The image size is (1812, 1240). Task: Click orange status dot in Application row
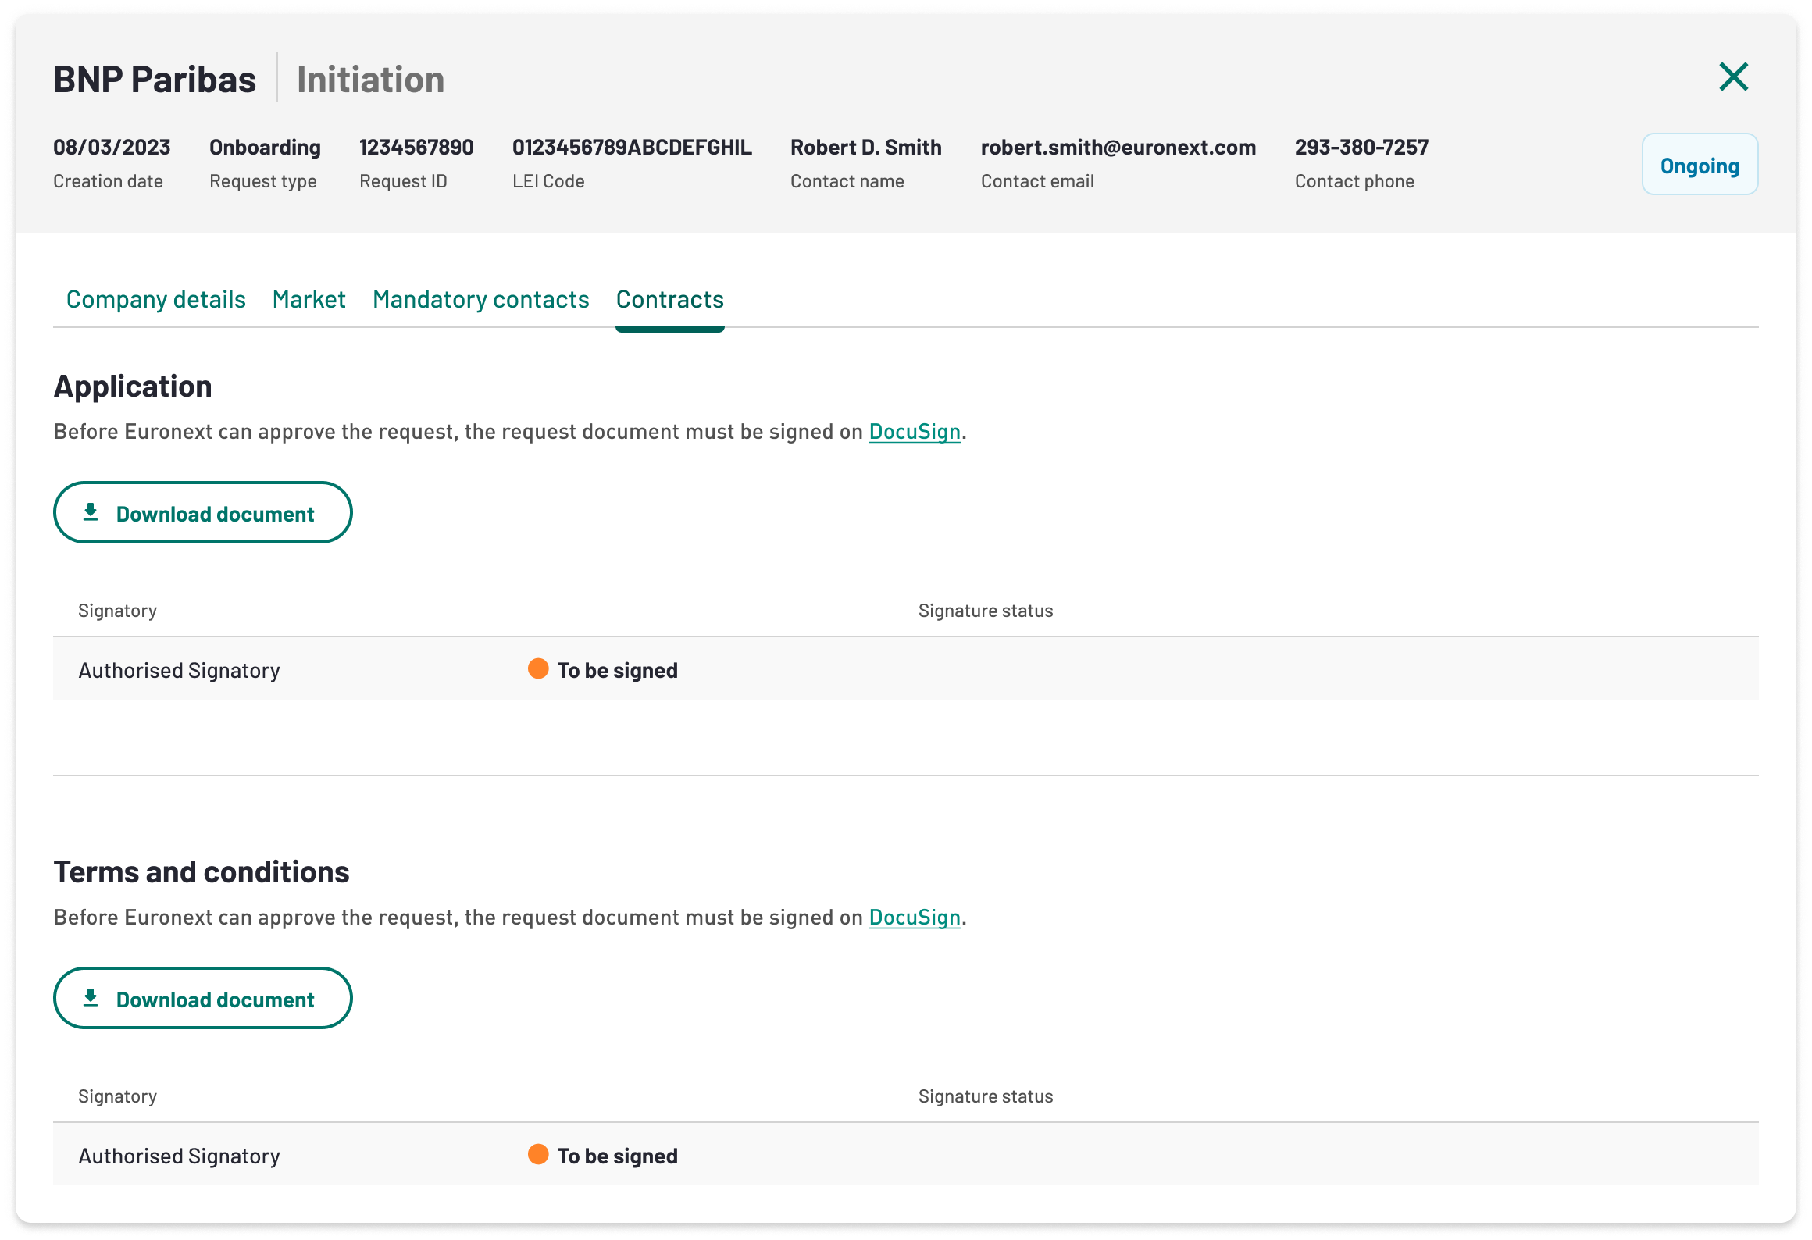(538, 668)
